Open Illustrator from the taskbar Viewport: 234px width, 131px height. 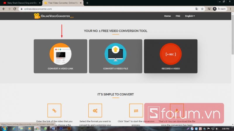pyautogui.click(x=69, y=128)
